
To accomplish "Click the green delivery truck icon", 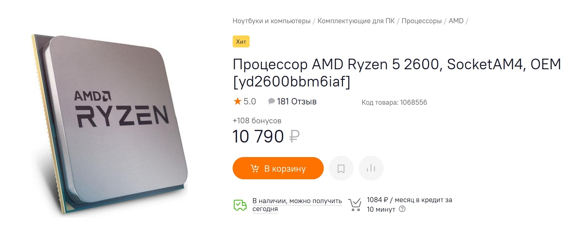I will (x=240, y=205).
